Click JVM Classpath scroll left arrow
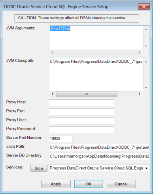The image size is (153, 194). click(x=52, y=94)
